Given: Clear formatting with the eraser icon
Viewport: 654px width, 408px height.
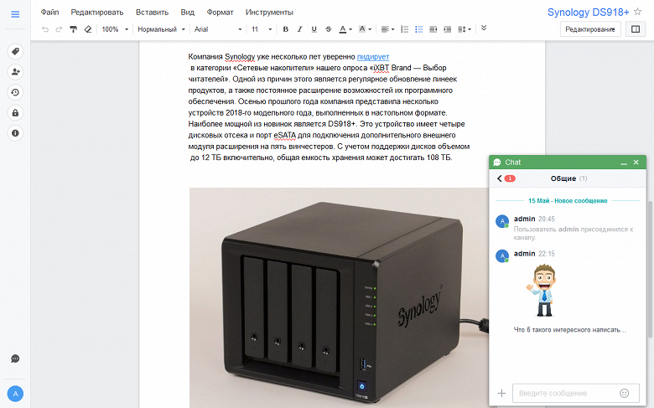Looking at the screenshot, I should [x=87, y=29].
